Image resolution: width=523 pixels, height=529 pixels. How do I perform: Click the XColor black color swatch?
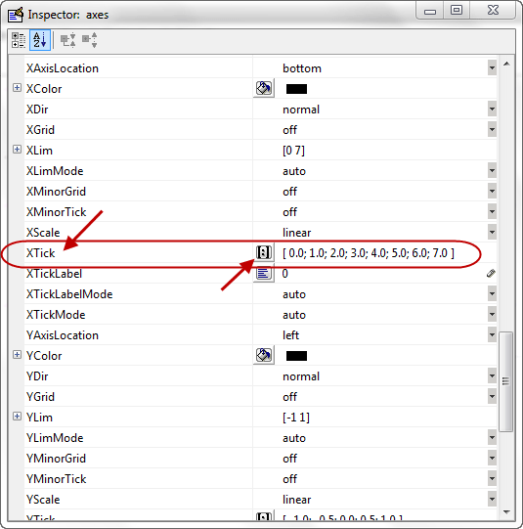tap(296, 89)
